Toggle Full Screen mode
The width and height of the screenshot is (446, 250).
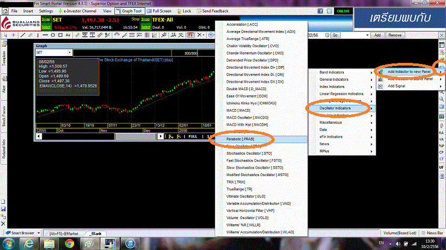[159, 11]
